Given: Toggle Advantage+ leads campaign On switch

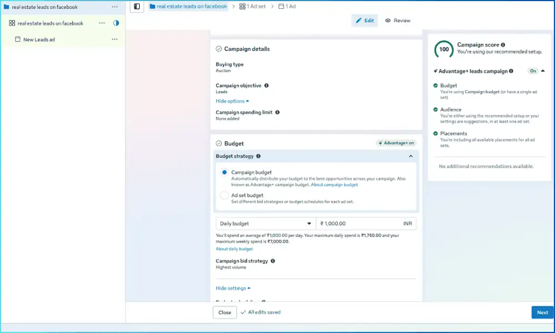Looking at the screenshot, I should click(x=533, y=71).
